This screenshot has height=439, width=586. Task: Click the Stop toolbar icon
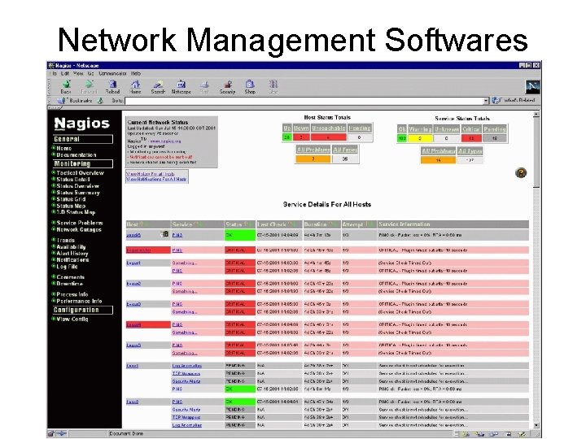click(x=273, y=87)
